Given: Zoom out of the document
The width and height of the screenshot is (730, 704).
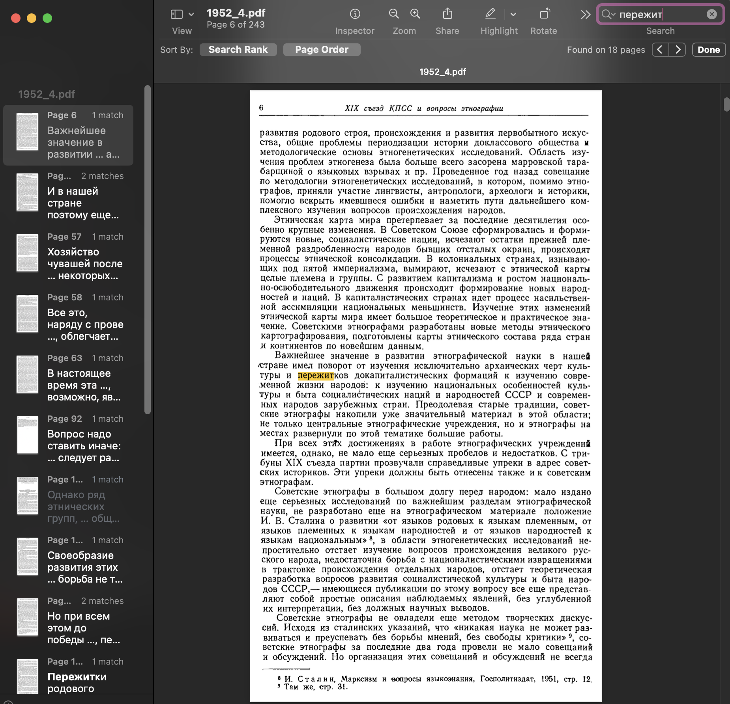Looking at the screenshot, I should pyautogui.click(x=394, y=14).
